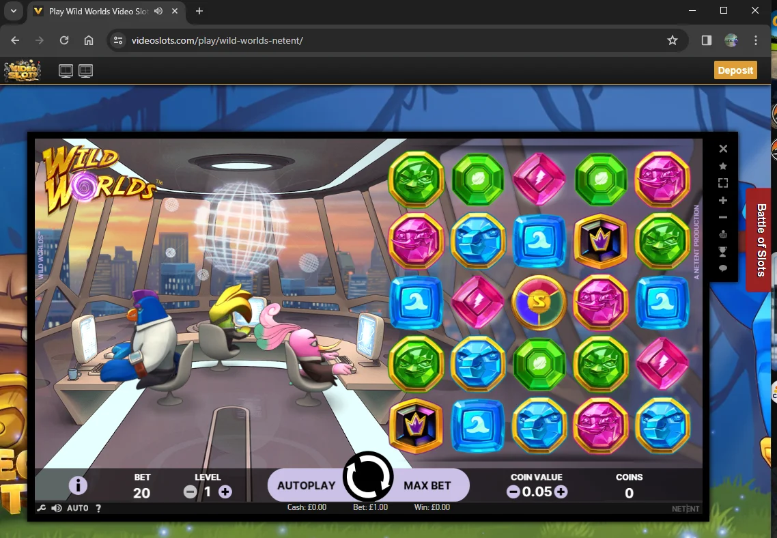Enlarge the game window with plus icon
Image resolution: width=777 pixels, height=538 pixels.
(723, 200)
